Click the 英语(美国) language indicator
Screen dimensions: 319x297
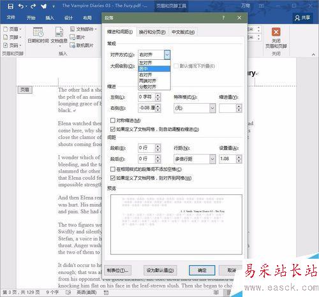[x=87, y=293]
